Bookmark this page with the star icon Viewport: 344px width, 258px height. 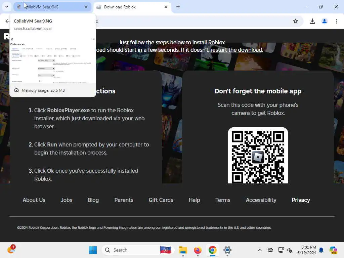point(296,21)
